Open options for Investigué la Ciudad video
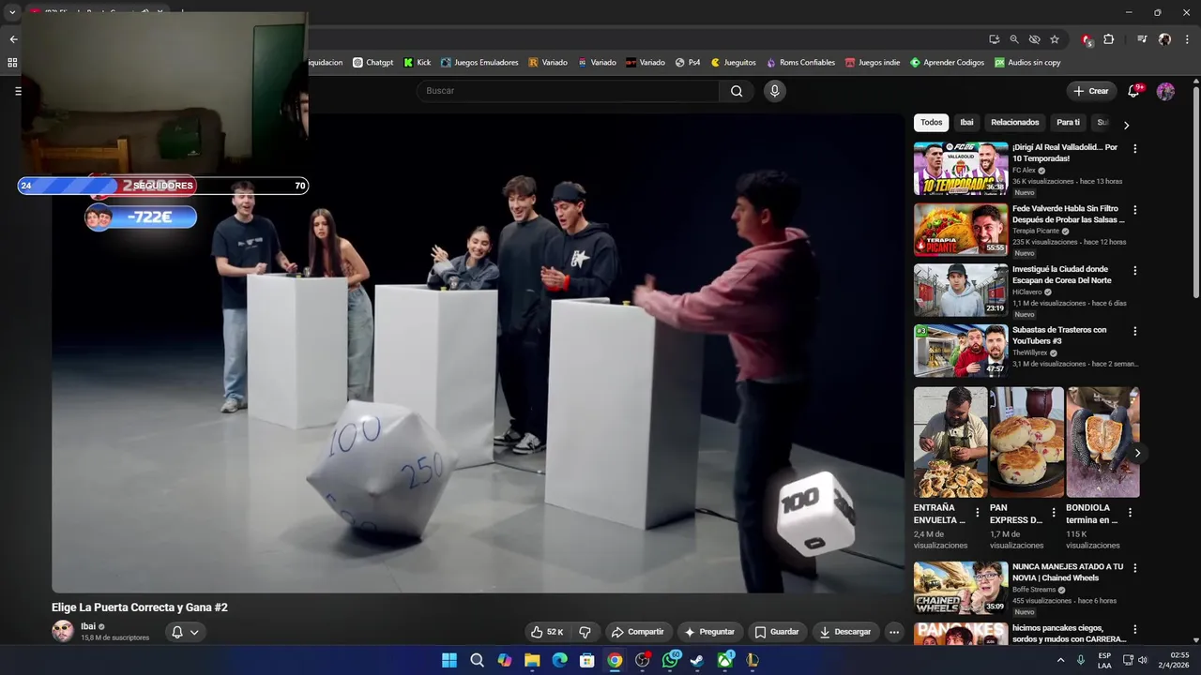The height and width of the screenshot is (675, 1201). (1134, 270)
